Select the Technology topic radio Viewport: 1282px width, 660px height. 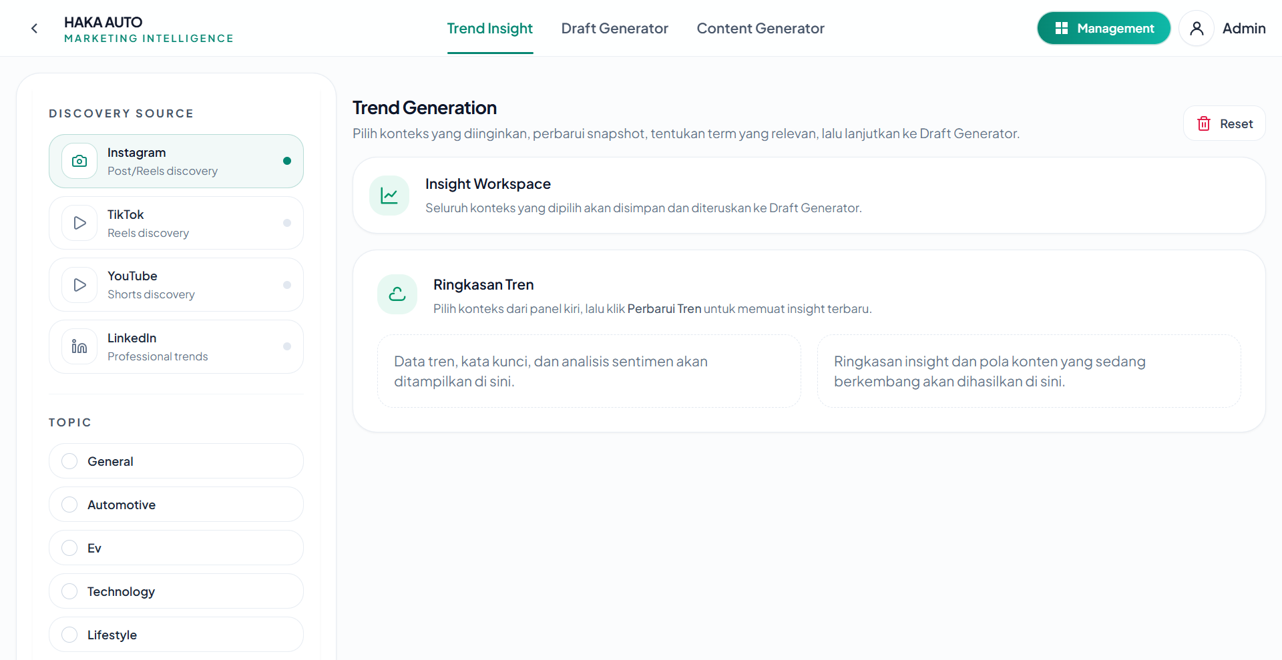click(69, 591)
